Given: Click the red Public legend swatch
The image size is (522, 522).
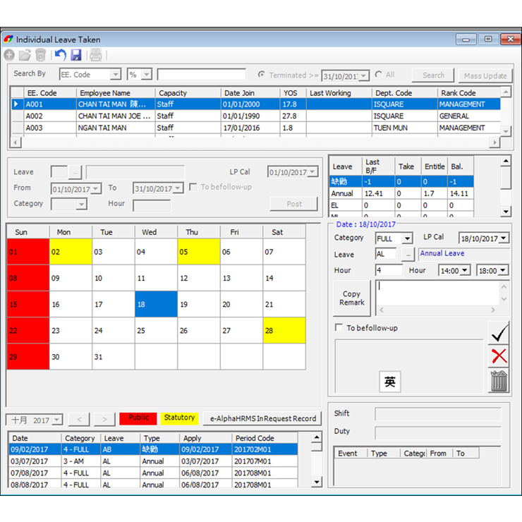Looking at the screenshot, I should point(138,418).
